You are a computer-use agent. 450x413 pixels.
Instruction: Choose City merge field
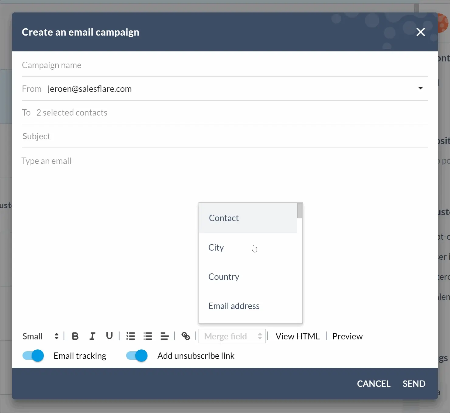248,248
